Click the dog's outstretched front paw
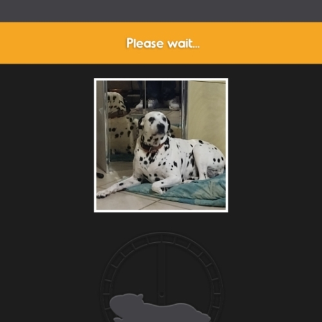This screenshot has height=322, width=322. tap(103, 194)
